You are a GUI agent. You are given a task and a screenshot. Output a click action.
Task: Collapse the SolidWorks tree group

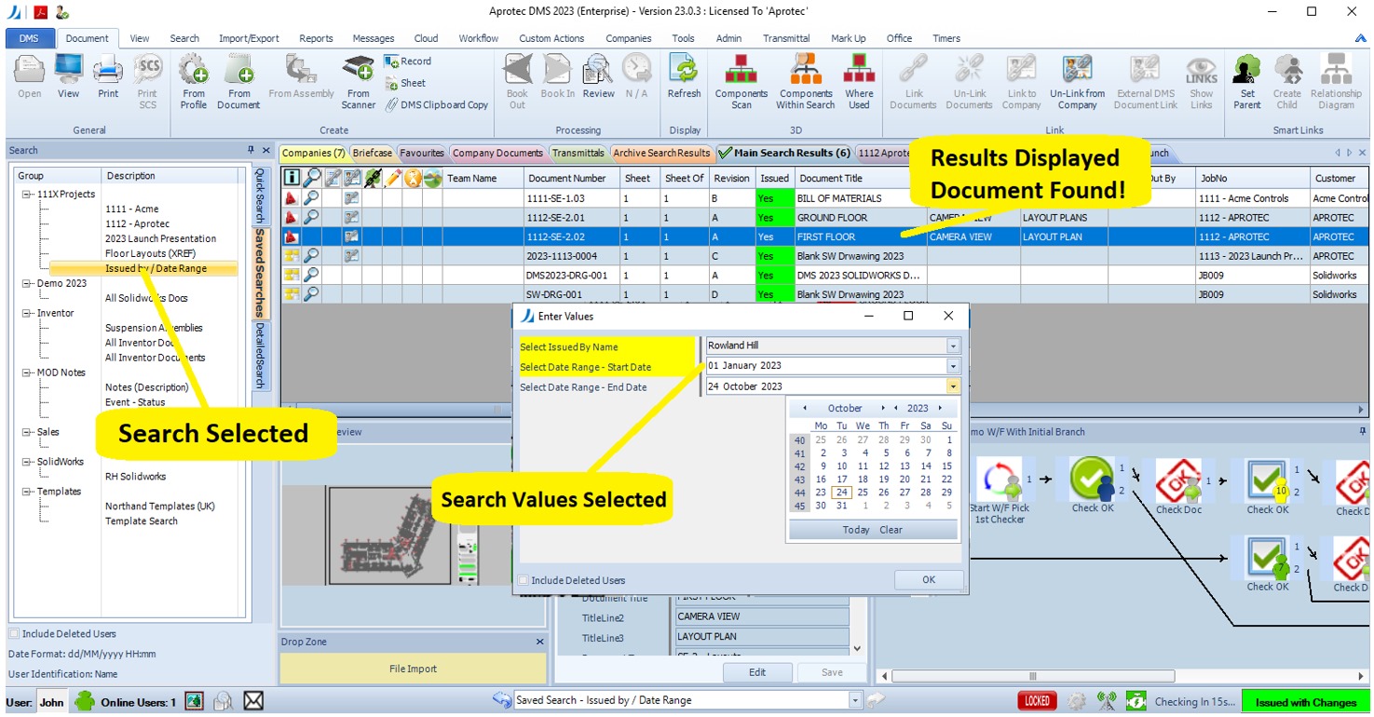click(27, 462)
